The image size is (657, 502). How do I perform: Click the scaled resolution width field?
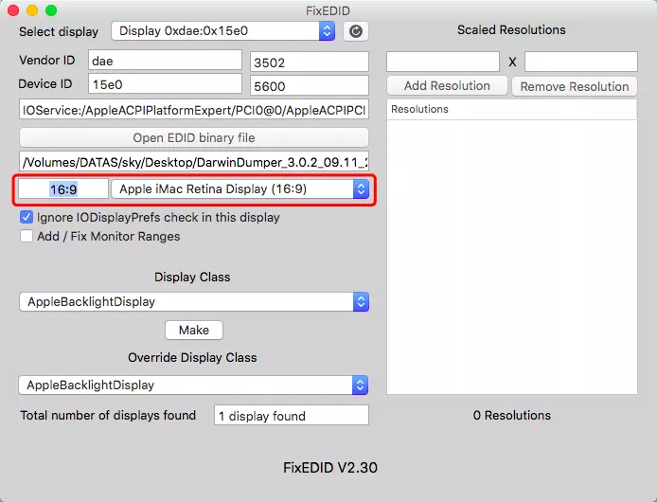click(x=443, y=62)
